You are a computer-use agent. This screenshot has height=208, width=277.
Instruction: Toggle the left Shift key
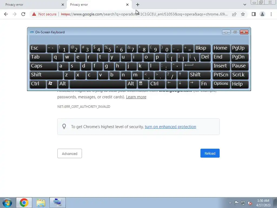coord(46,75)
